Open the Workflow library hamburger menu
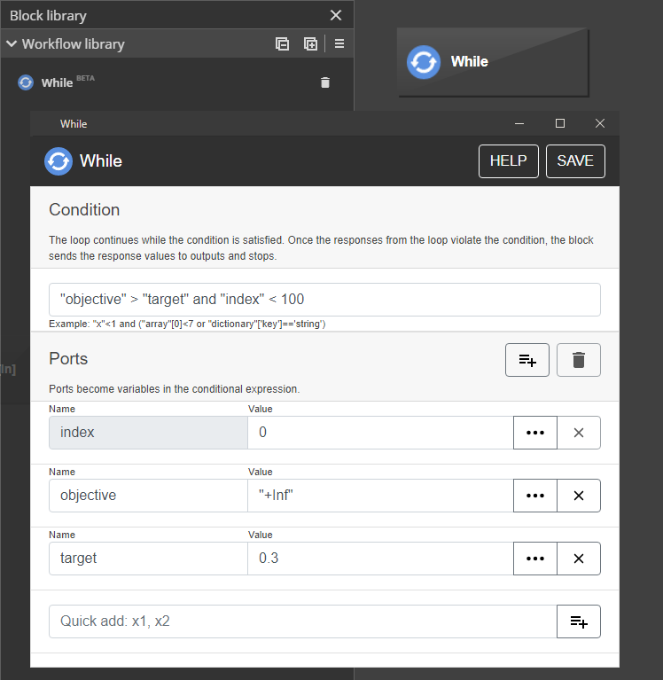The width and height of the screenshot is (663, 680). point(339,43)
